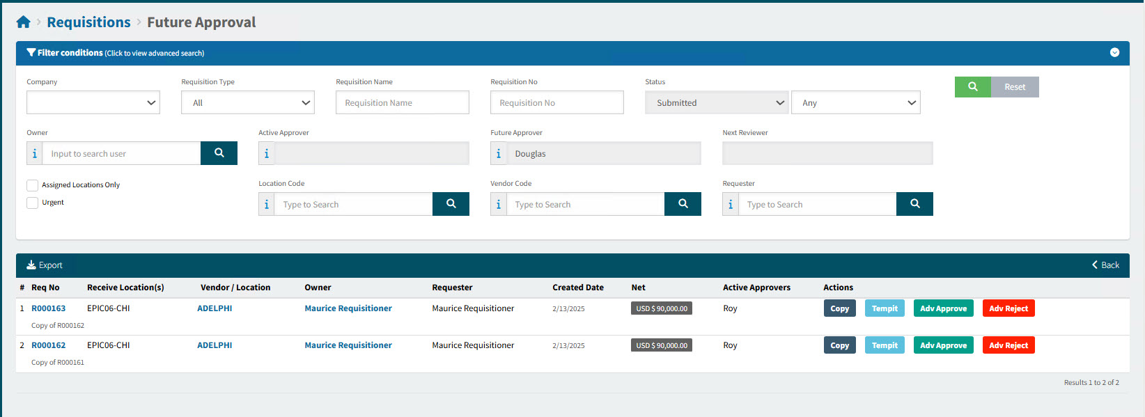Click the funnel filter icon
The width and height of the screenshot is (1145, 417).
pos(31,52)
